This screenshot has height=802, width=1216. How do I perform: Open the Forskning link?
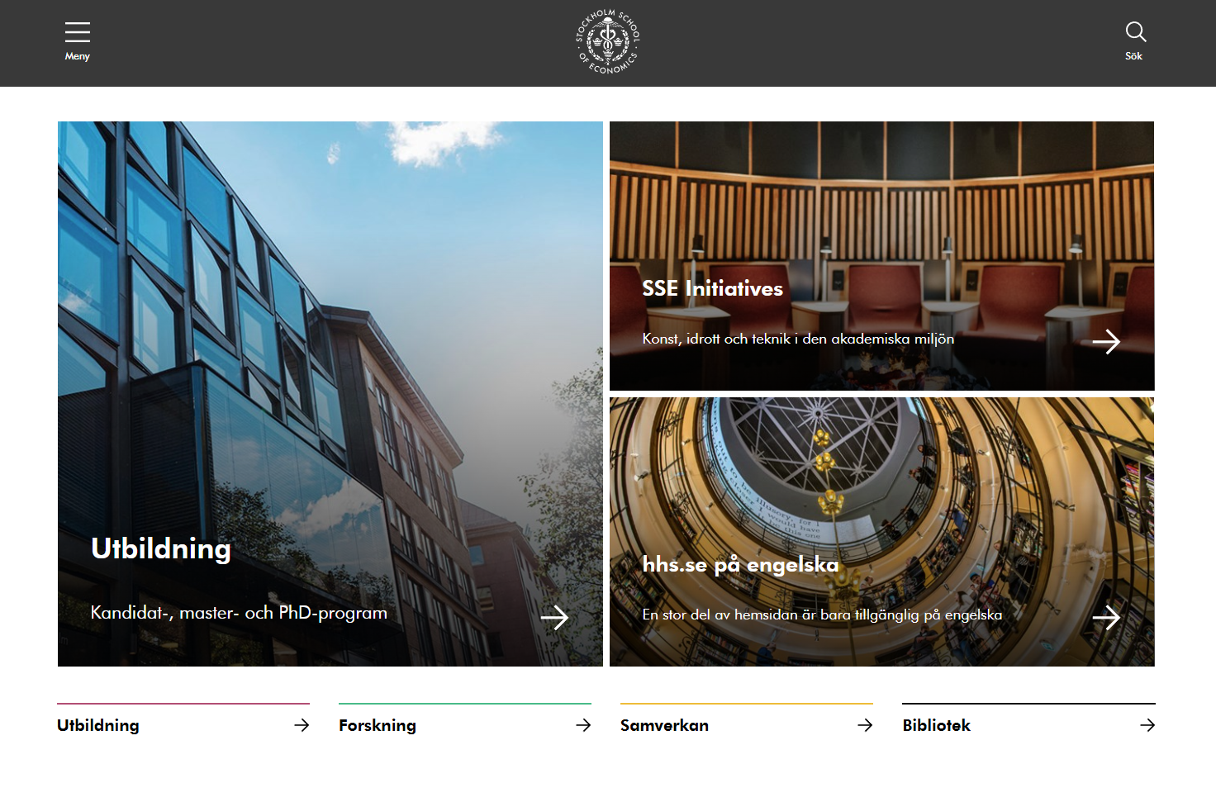pos(378,725)
